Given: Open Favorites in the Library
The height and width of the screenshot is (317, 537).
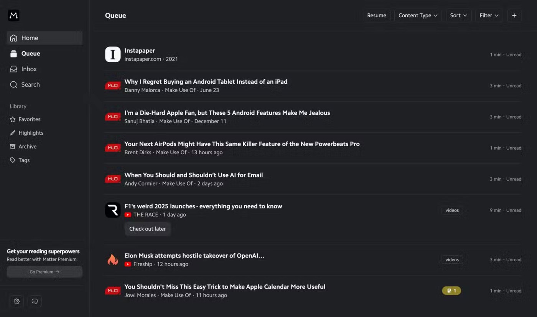Looking at the screenshot, I should coord(29,119).
